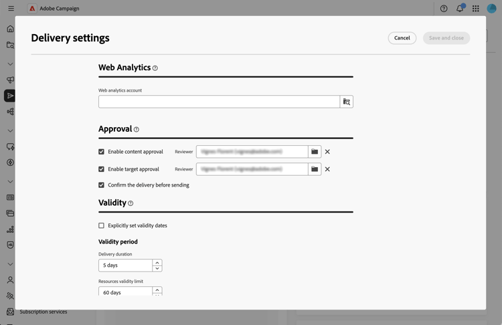Click the Web analytics account field
The image size is (502, 325).
tap(219, 102)
